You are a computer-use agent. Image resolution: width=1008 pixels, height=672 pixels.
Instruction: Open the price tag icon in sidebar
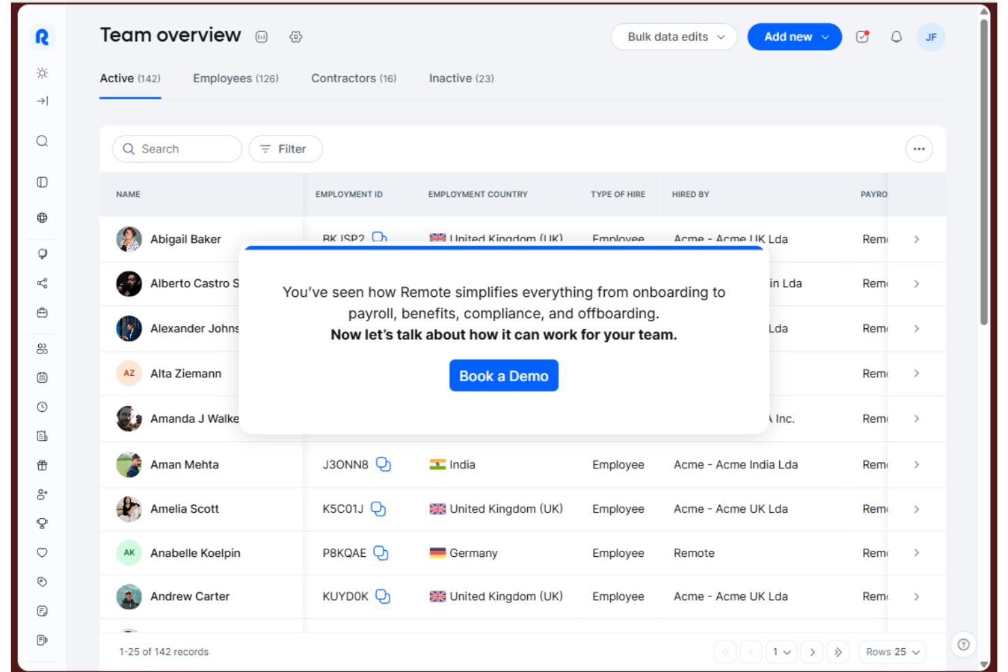click(42, 581)
